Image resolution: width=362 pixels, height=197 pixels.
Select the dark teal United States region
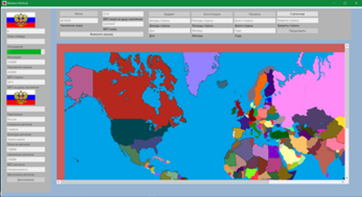[133, 131]
